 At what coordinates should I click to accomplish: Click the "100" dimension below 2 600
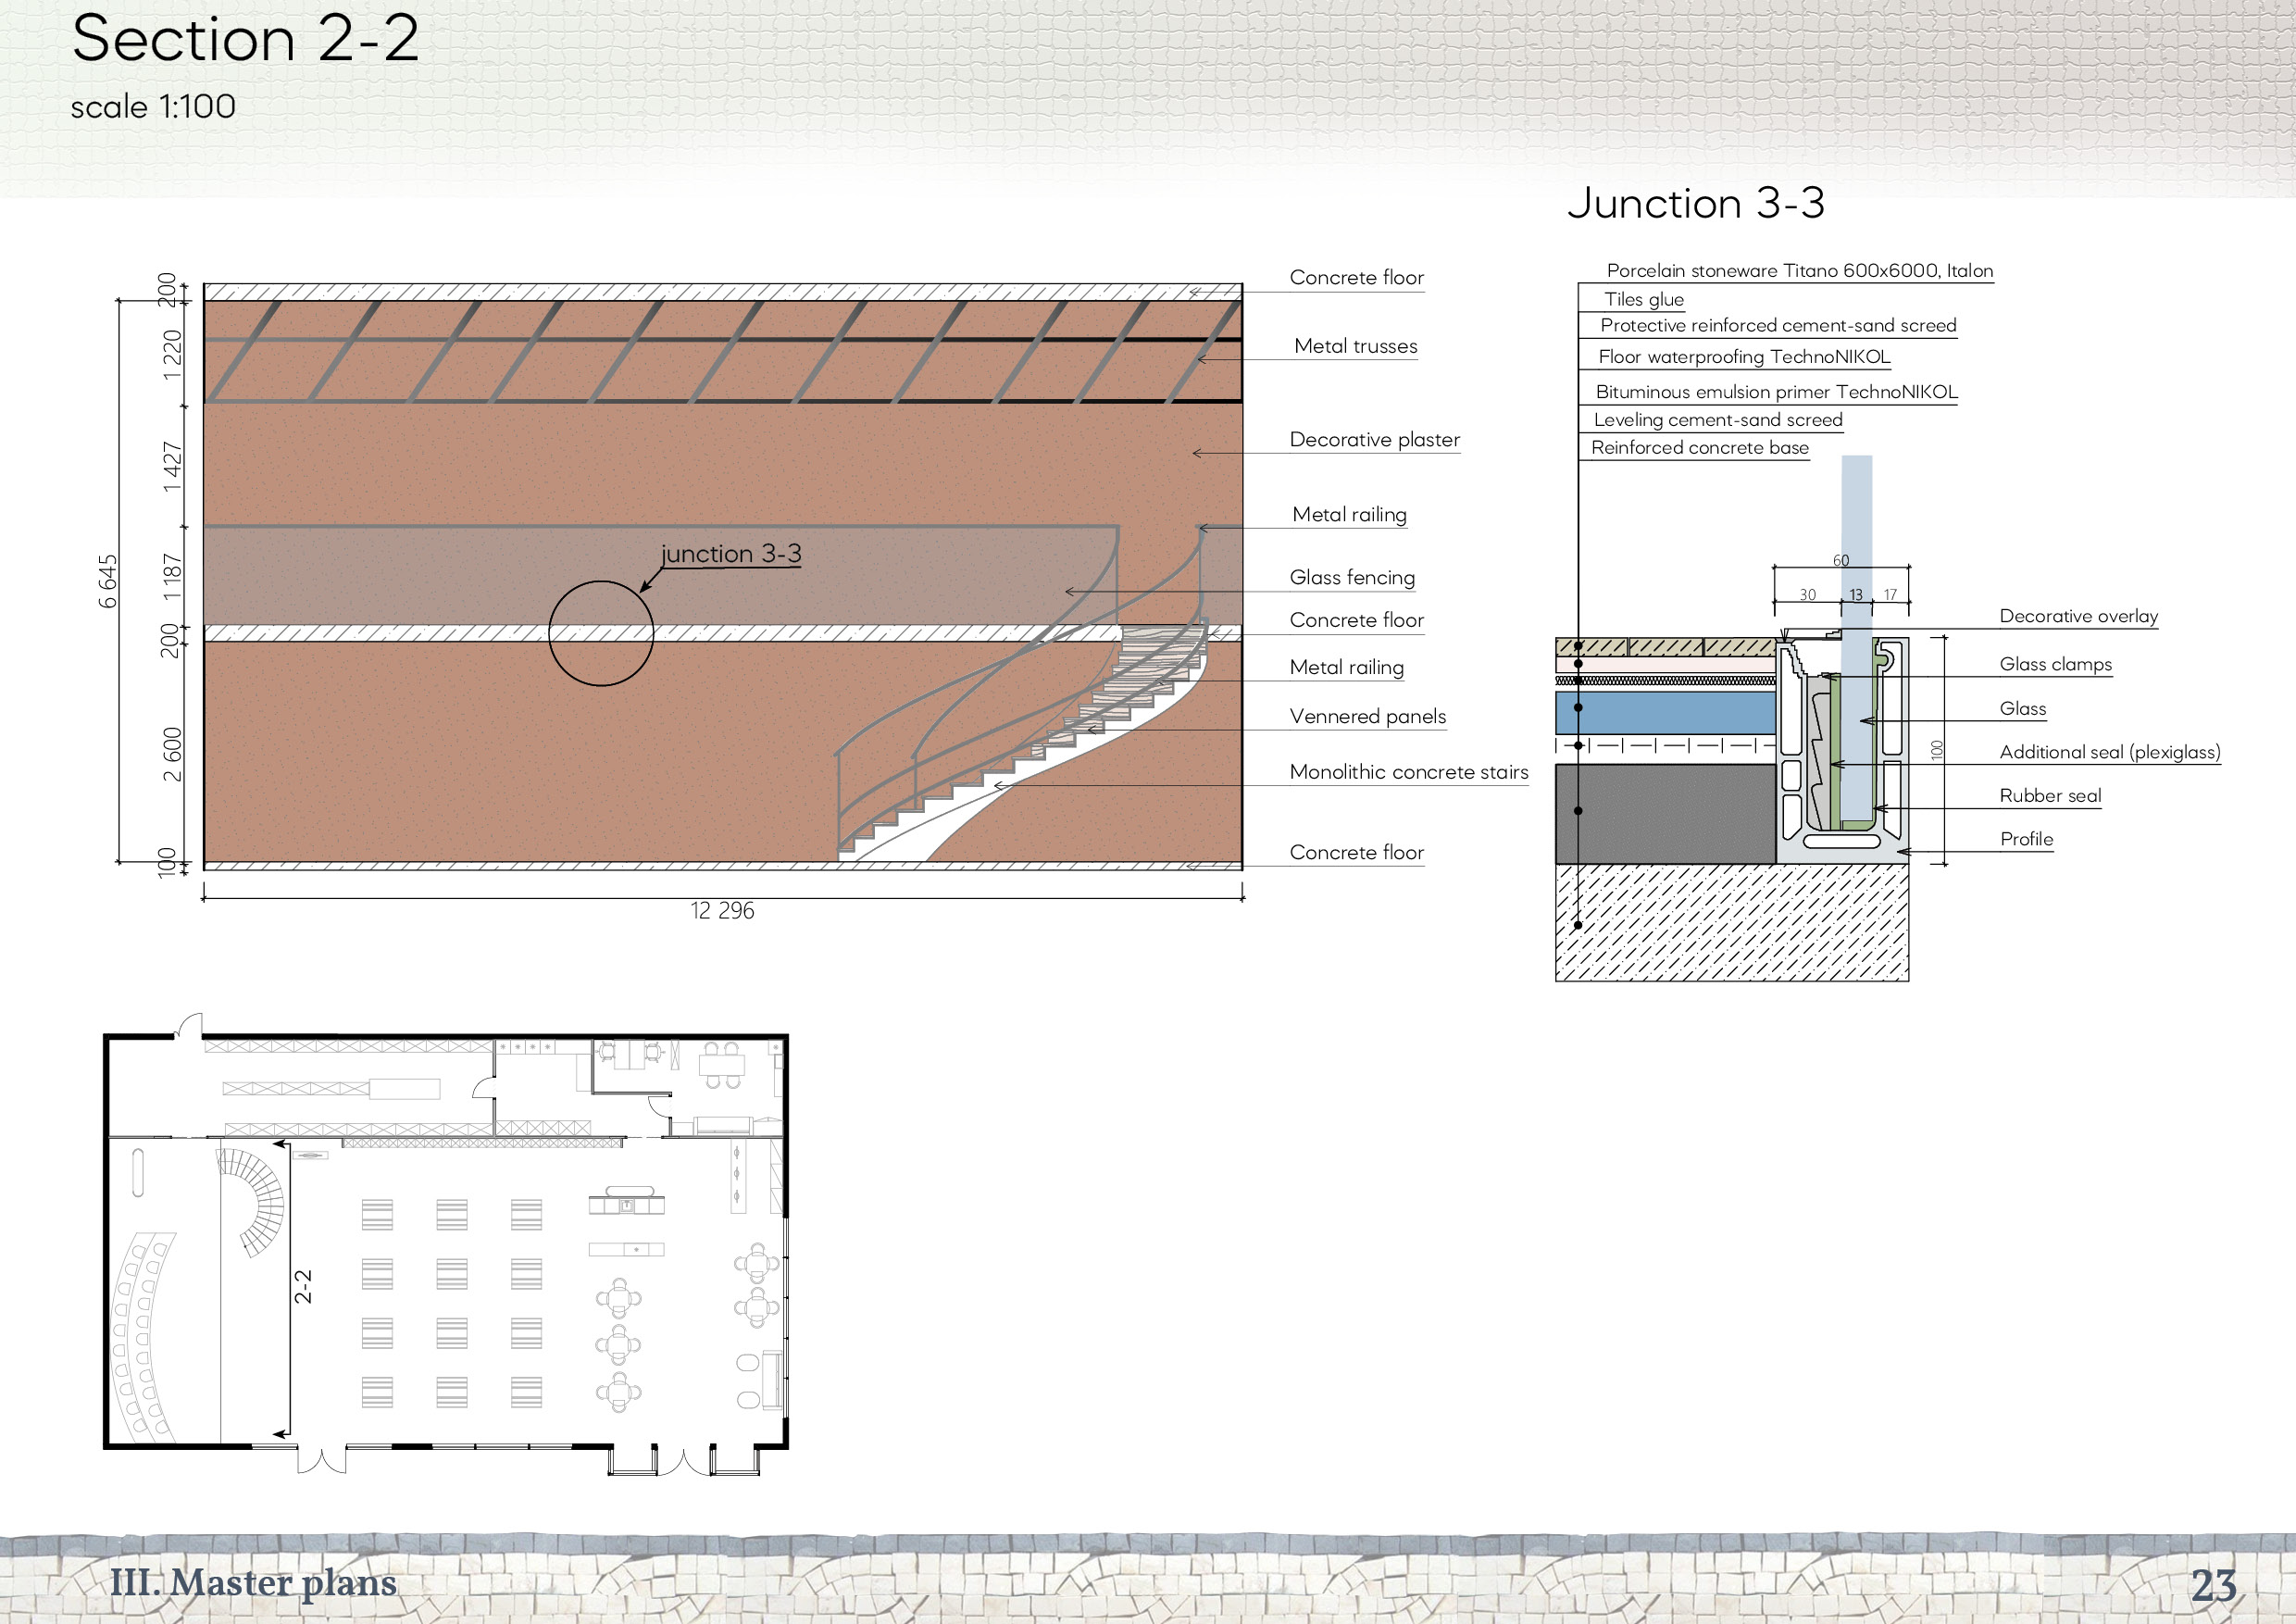coord(168,863)
